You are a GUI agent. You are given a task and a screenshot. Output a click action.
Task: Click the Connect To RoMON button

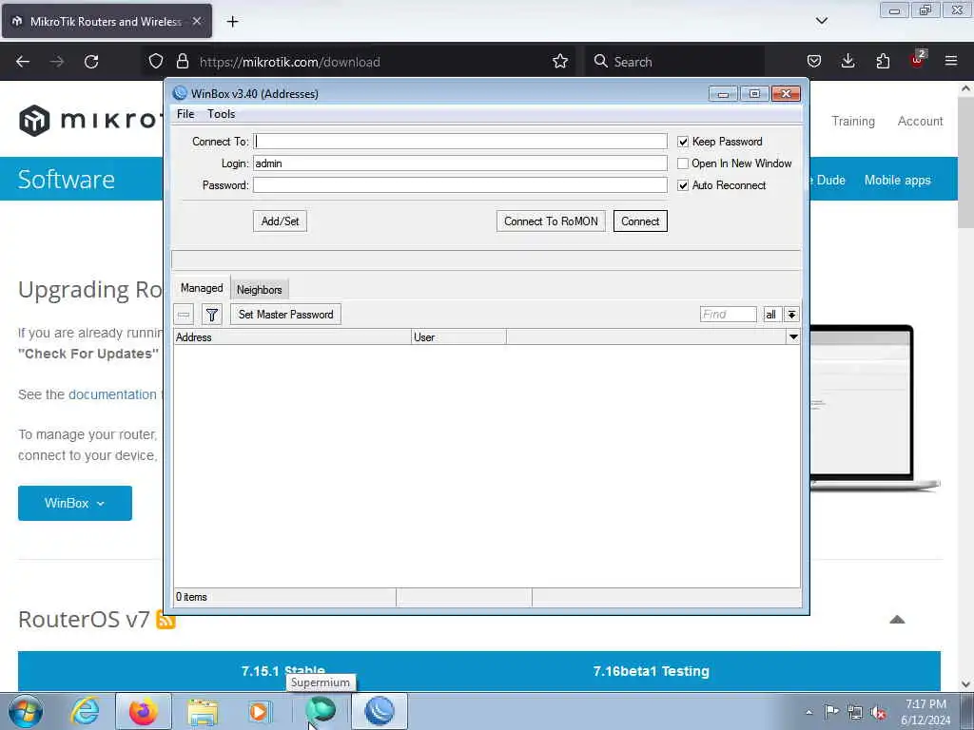point(551,221)
